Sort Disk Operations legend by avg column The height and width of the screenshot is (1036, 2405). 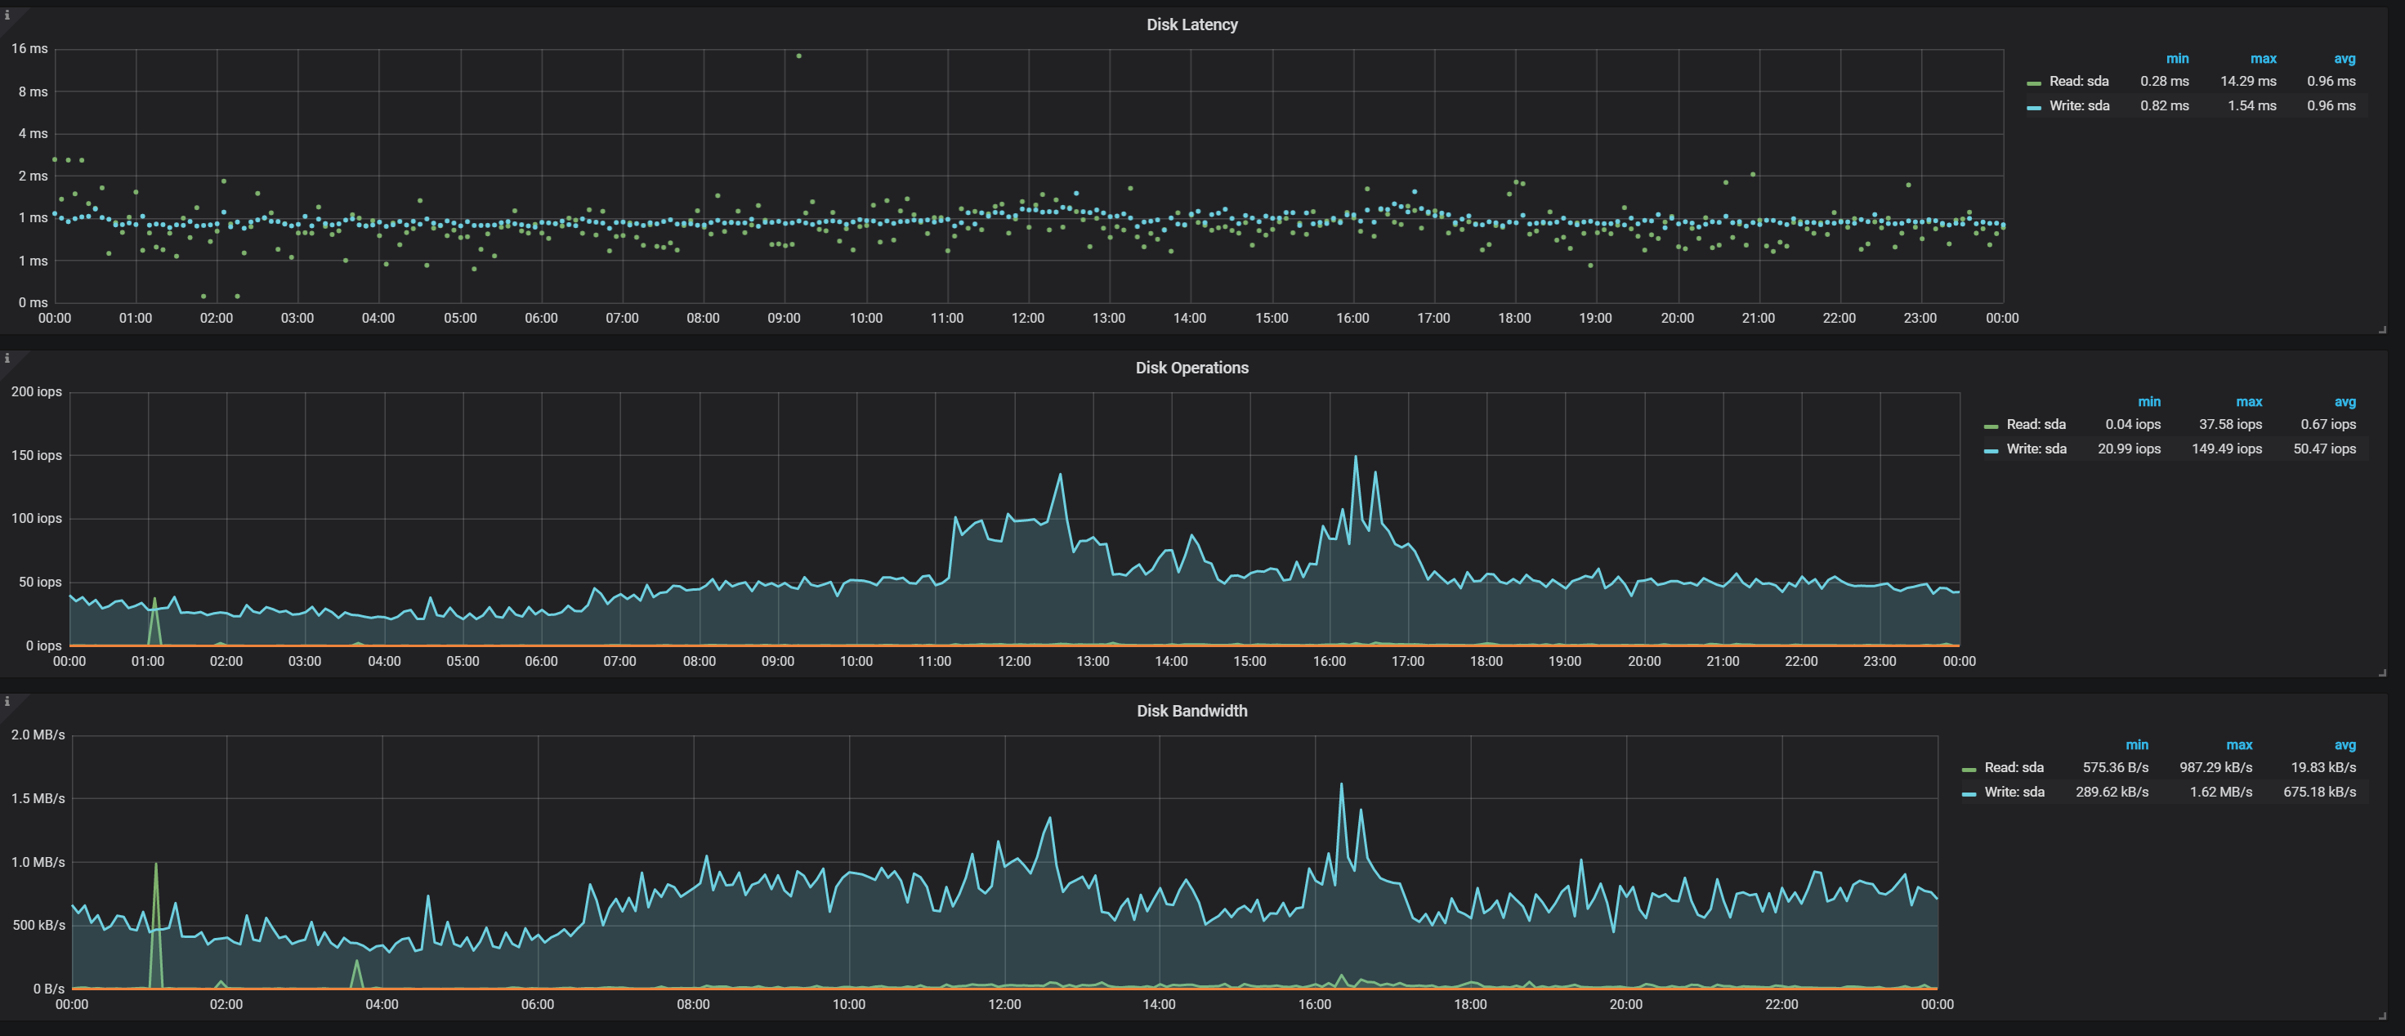coord(2345,402)
